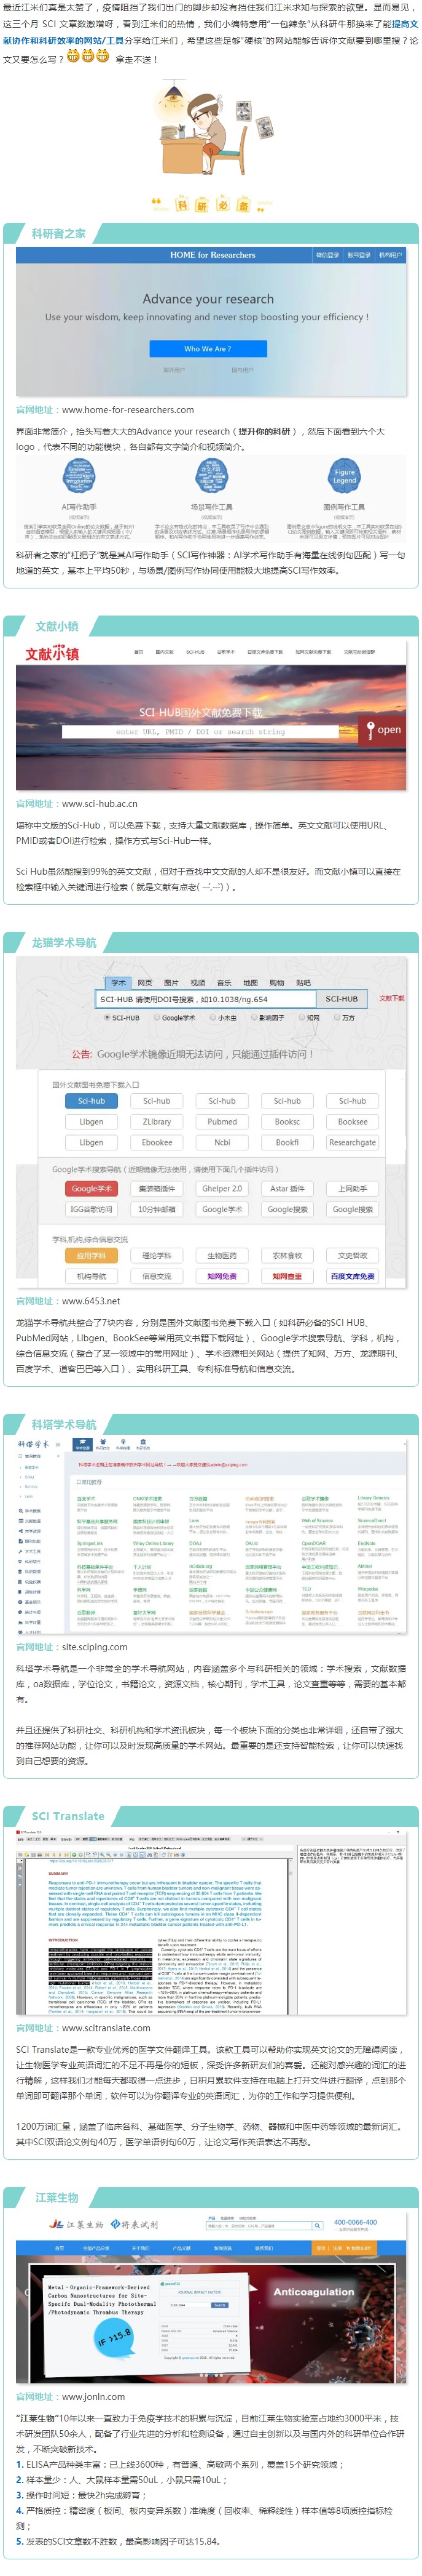Click the 科塔学术 logo in the screenshot
422x2576 pixels.
[33, 1444]
